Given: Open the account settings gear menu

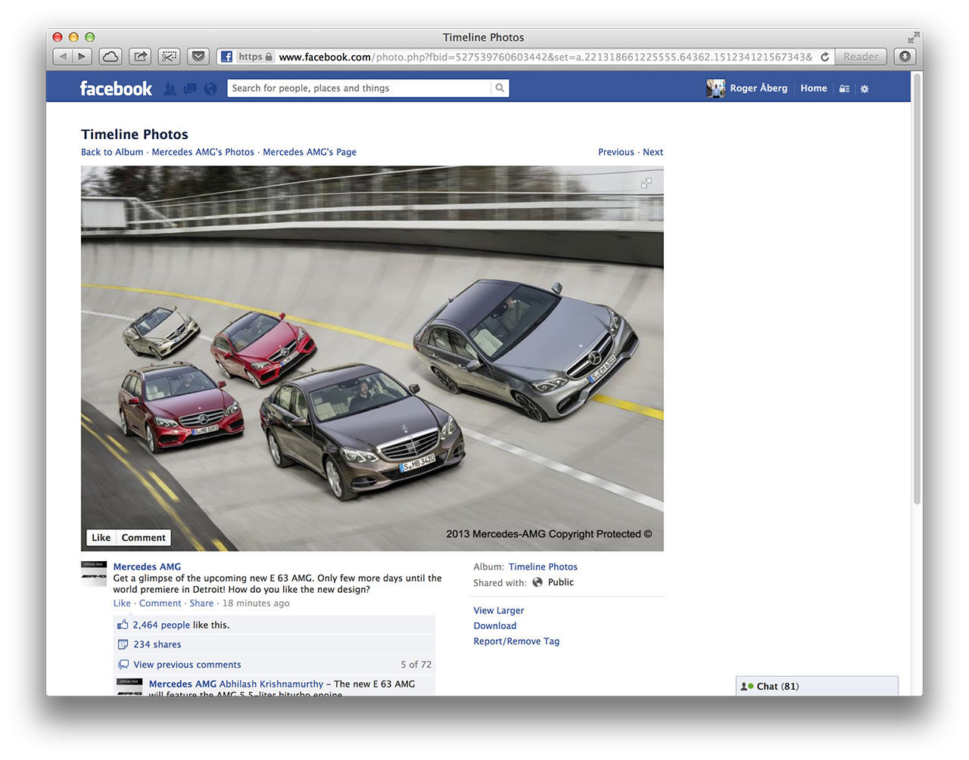Looking at the screenshot, I should [x=865, y=89].
